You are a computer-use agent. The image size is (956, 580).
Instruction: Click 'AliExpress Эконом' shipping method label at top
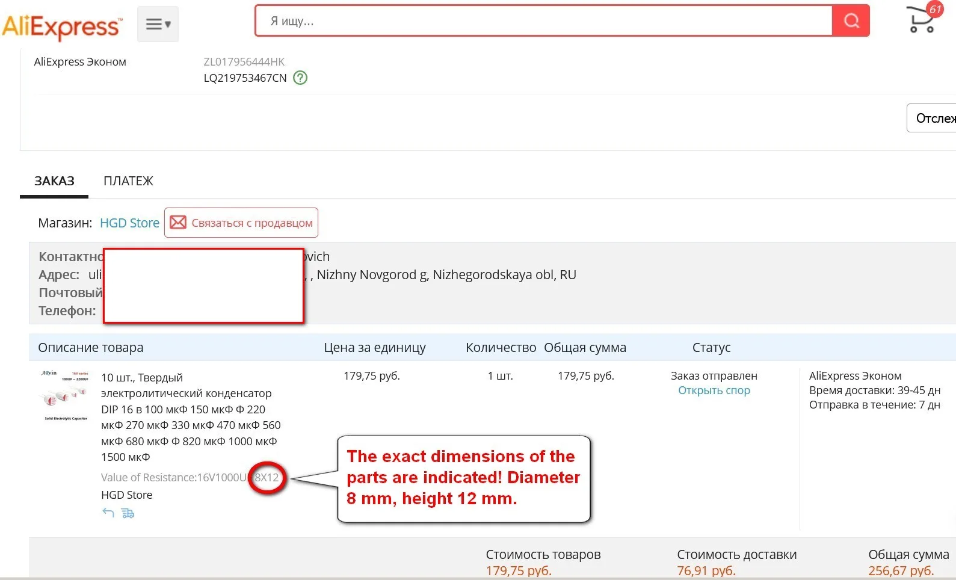click(80, 62)
